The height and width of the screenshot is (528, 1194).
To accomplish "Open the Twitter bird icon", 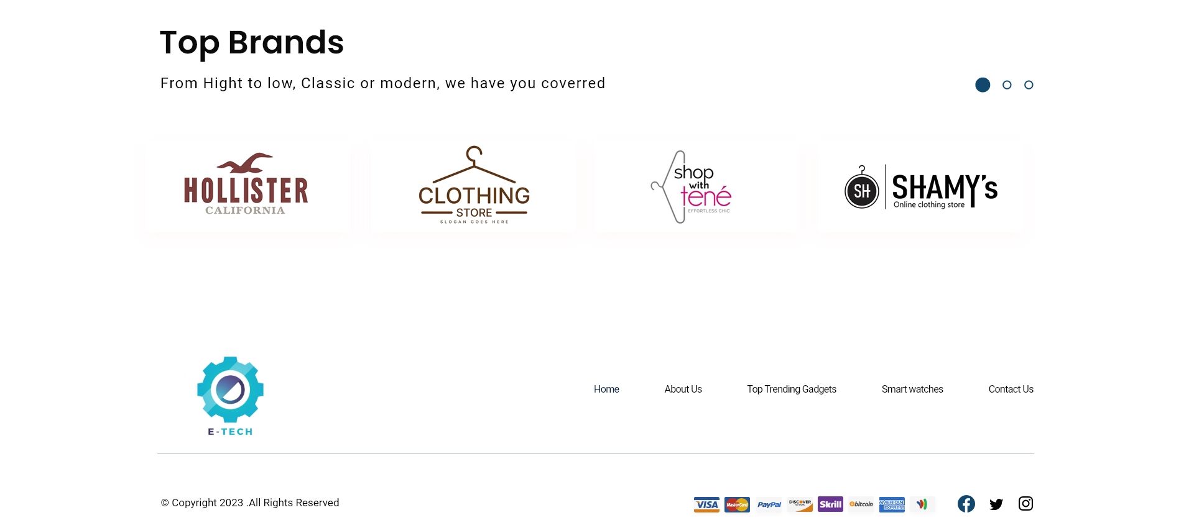I will [996, 504].
